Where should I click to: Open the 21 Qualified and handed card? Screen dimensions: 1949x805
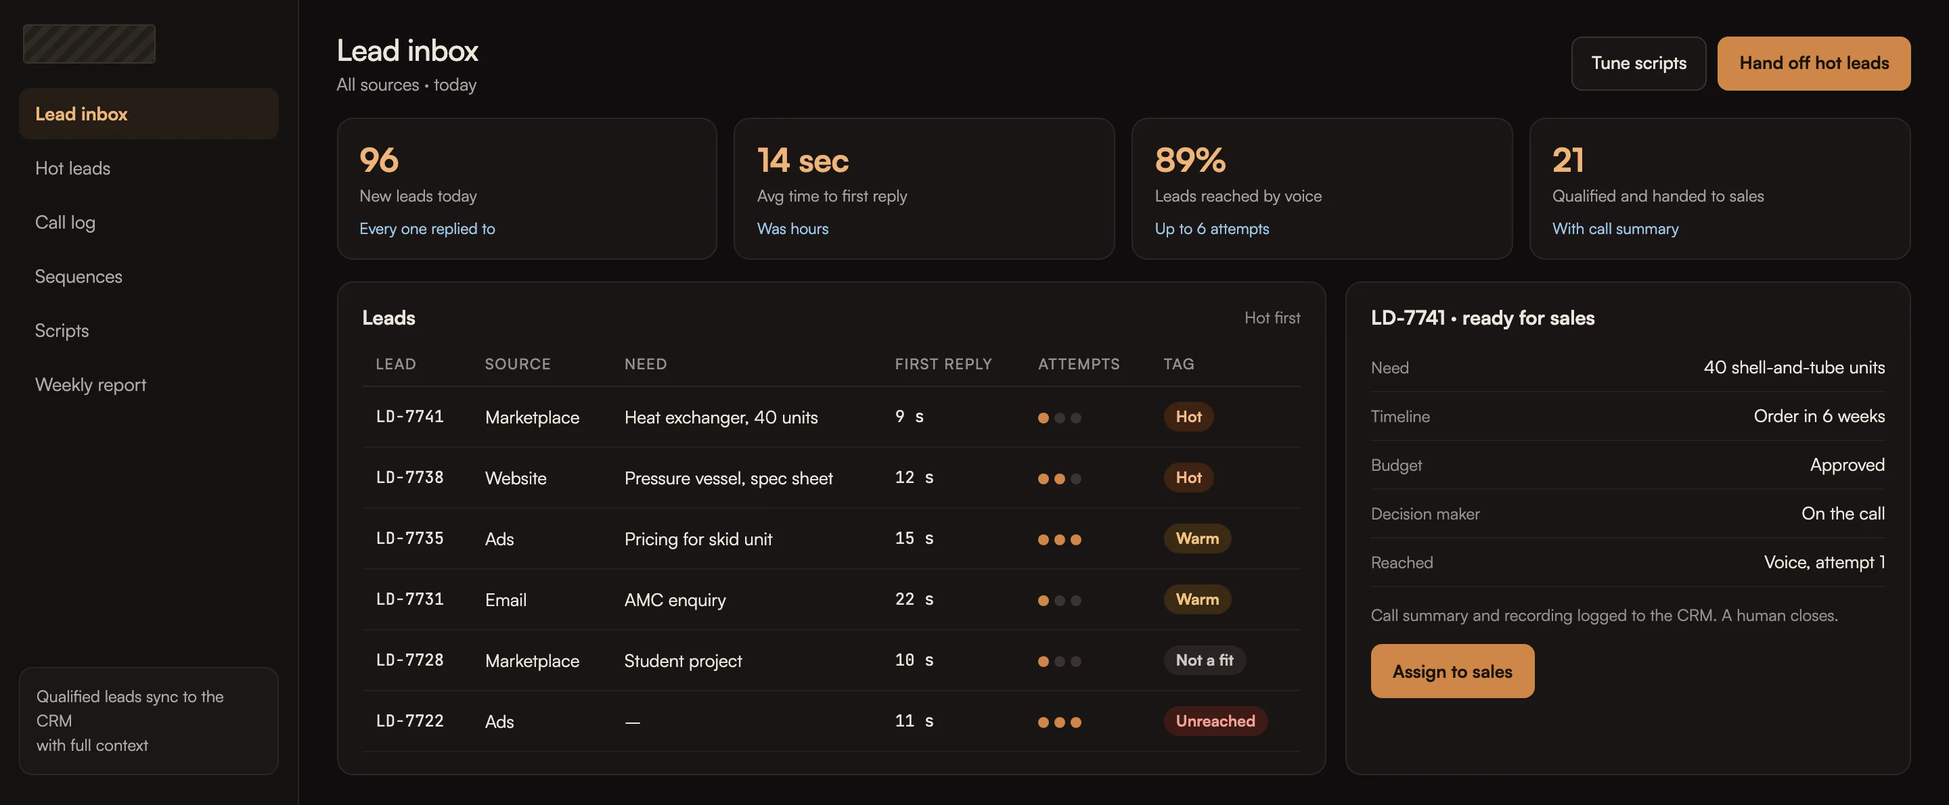[x=1720, y=188]
